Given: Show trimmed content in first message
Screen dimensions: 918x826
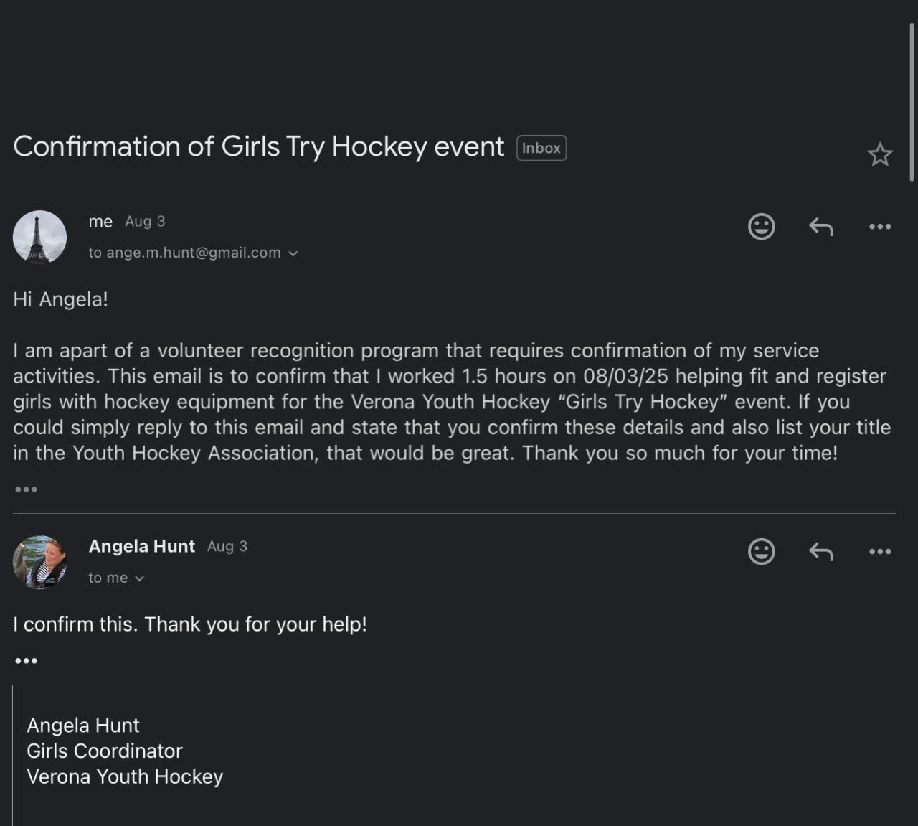Looking at the screenshot, I should (x=26, y=489).
